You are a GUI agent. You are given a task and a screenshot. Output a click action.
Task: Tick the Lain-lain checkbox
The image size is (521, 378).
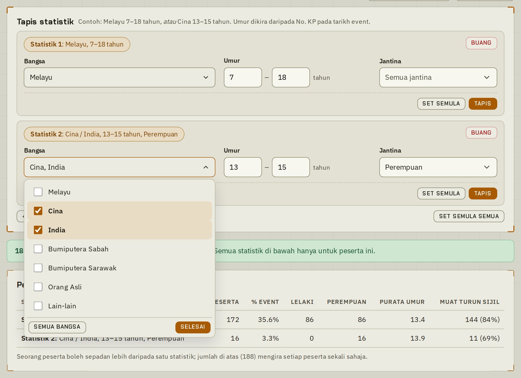tap(38, 306)
